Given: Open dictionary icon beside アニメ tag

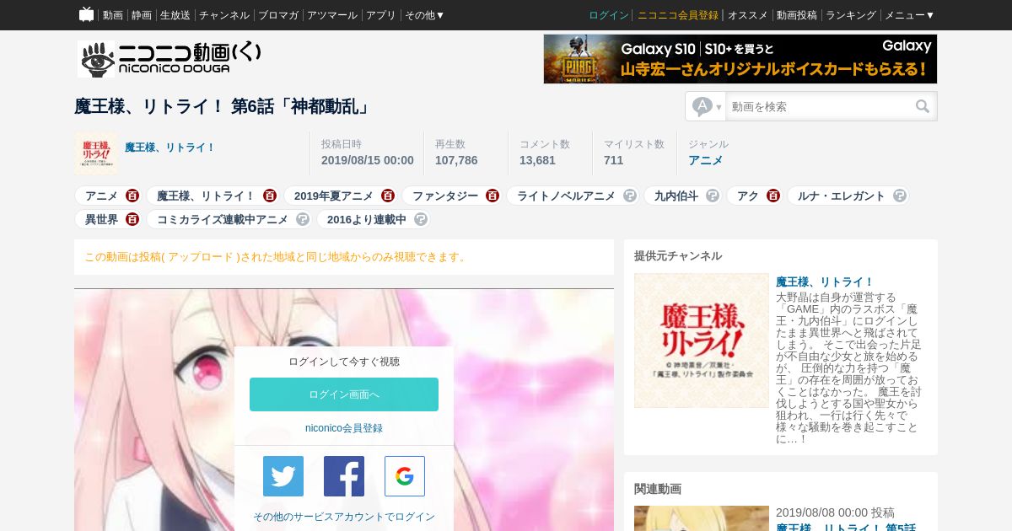Looking at the screenshot, I should click(x=132, y=196).
